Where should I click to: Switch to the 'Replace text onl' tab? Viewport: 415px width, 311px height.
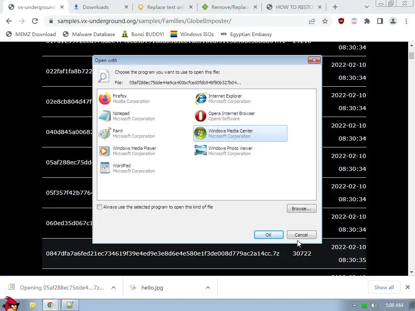(165, 7)
